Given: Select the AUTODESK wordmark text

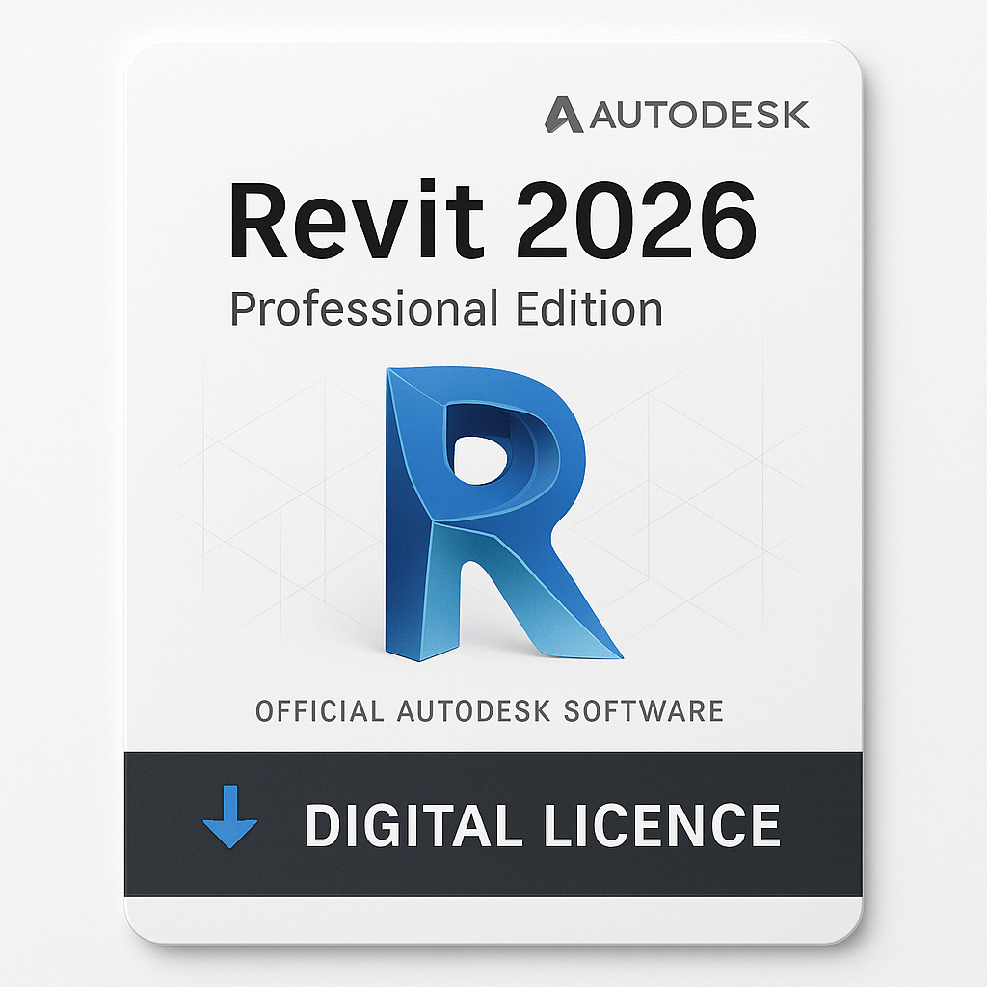Looking at the screenshot, I should tap(699, 112).
